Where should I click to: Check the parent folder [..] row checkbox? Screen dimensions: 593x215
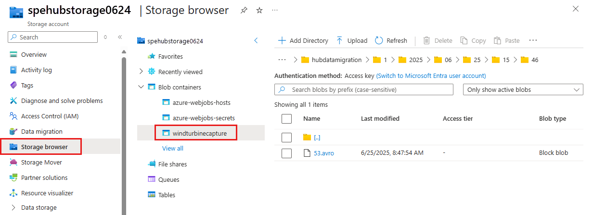coord(287,138)
